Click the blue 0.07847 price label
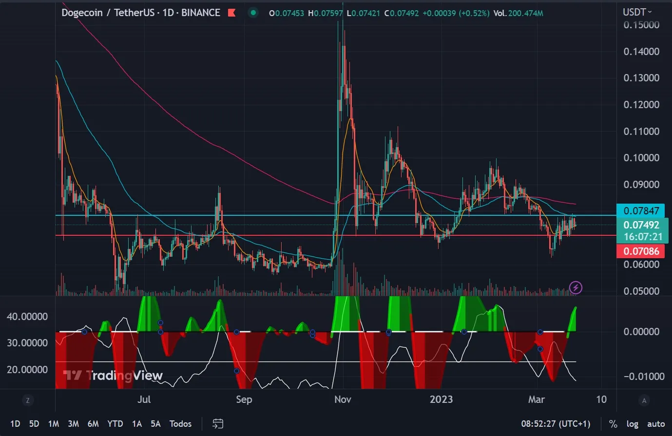Screen dimensions: 672x436 (641, 211)
